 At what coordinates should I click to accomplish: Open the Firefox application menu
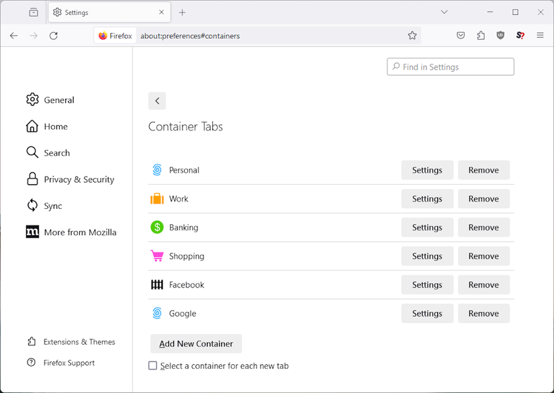pyautogui.click(x=541, y=35)
